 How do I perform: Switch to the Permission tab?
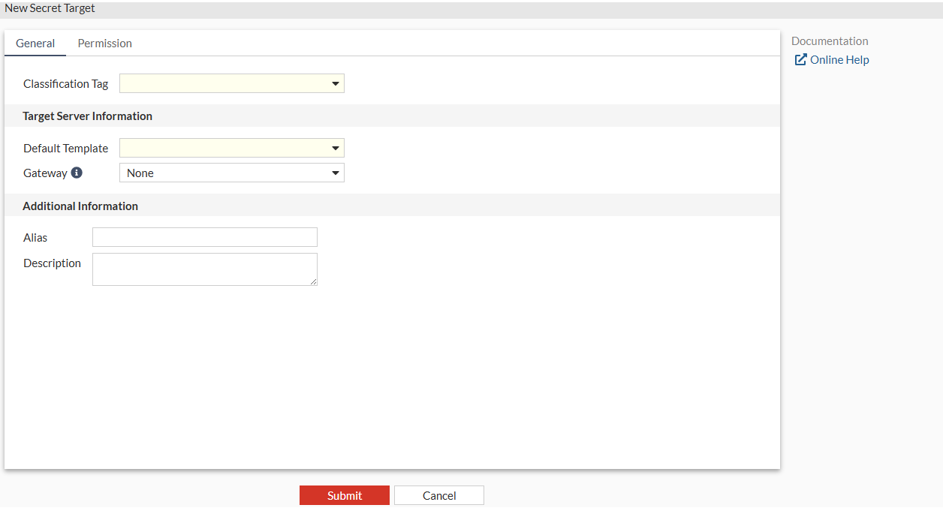(x=105, y=44)
